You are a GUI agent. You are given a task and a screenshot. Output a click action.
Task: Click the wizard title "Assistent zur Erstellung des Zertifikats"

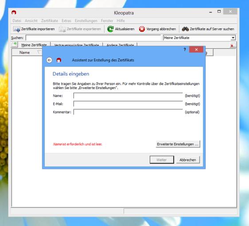103,60
